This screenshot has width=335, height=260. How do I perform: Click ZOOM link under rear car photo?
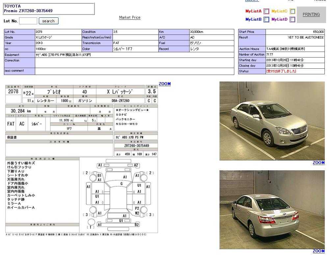[319, 251]
